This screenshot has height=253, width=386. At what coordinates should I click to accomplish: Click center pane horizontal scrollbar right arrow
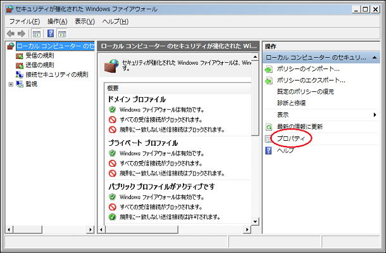coord(247,230)
